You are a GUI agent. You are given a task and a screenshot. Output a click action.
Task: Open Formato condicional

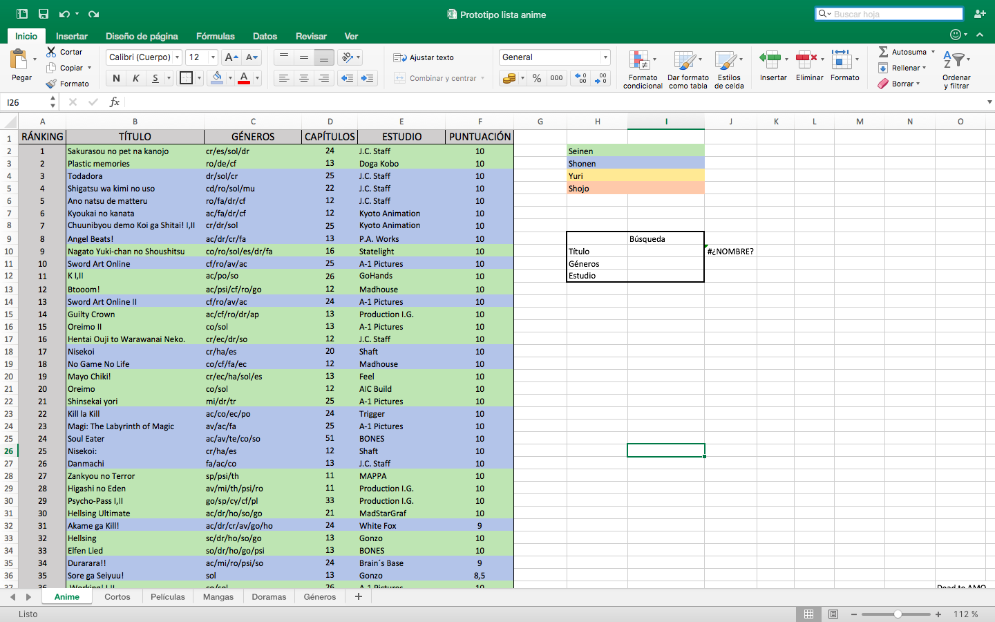point(643,69)
